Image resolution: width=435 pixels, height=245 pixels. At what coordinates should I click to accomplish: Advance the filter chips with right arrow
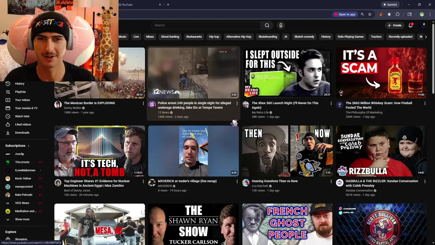pyautogui.click(x=425, y=37)
